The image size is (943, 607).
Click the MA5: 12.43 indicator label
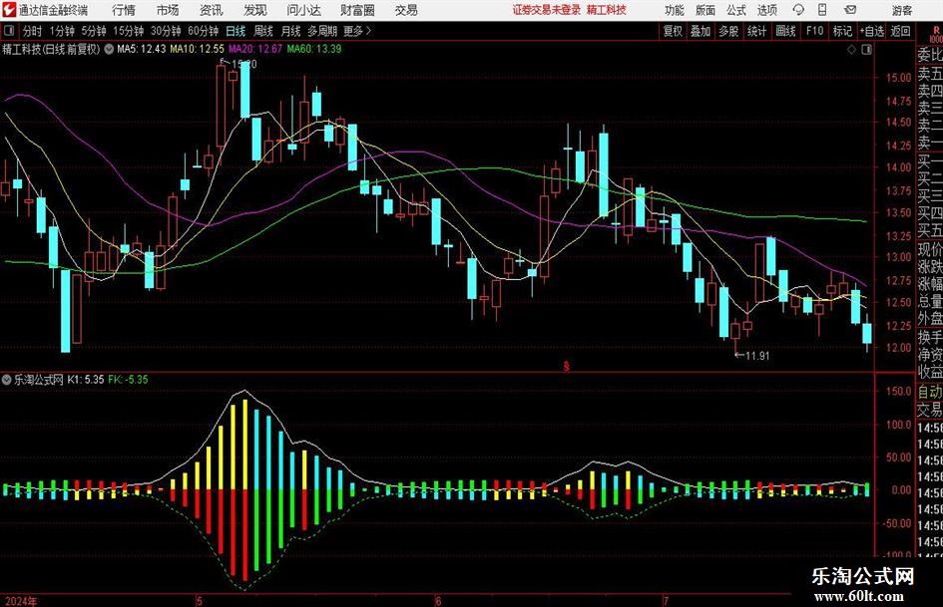141,49
